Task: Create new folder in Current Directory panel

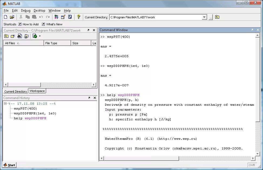Action: (x=13, y=36)
